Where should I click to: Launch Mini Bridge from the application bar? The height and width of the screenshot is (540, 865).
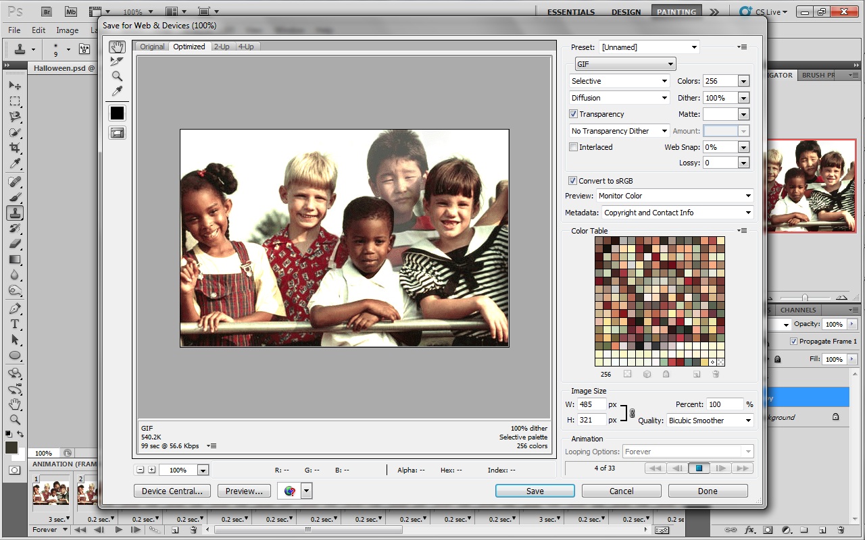pyautogui.click(x=70, y=11)
